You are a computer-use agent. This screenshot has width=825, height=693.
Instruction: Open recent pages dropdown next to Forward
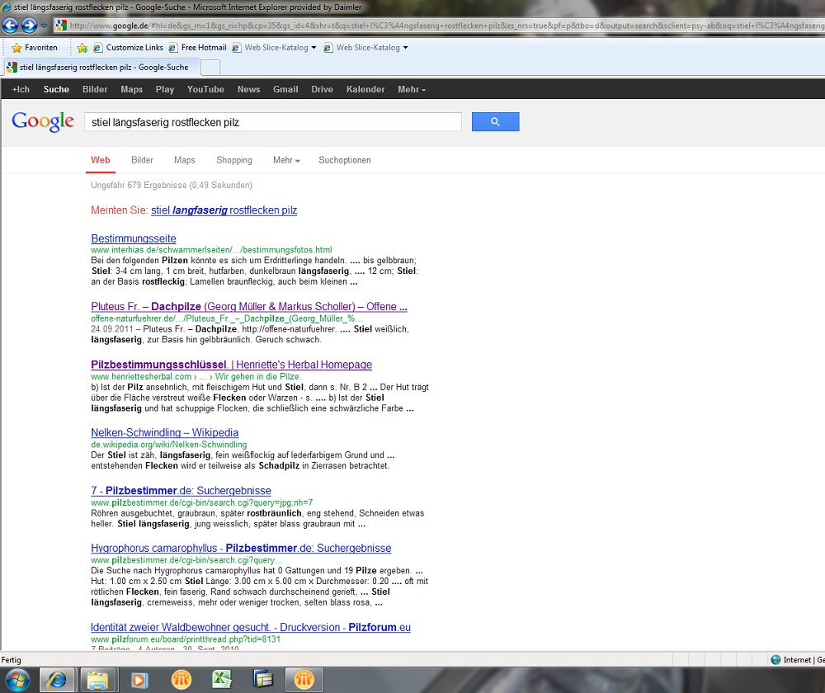point(43,26)
